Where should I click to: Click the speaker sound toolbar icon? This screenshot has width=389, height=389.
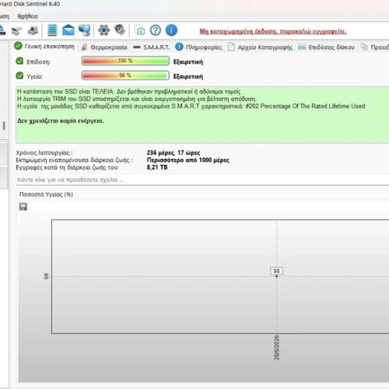tap(120, 30)
